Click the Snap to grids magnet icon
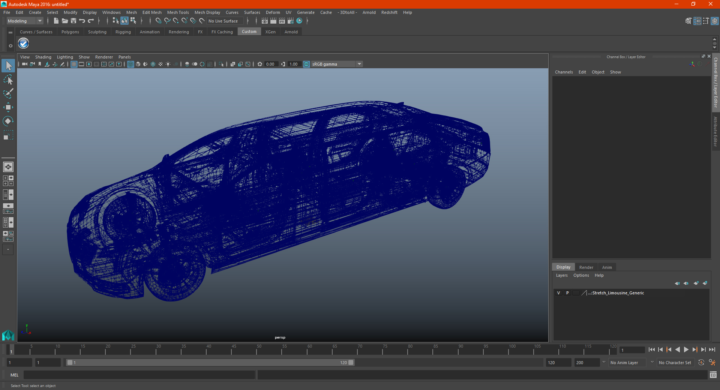 pyautogui.click(x=158, y=21)
